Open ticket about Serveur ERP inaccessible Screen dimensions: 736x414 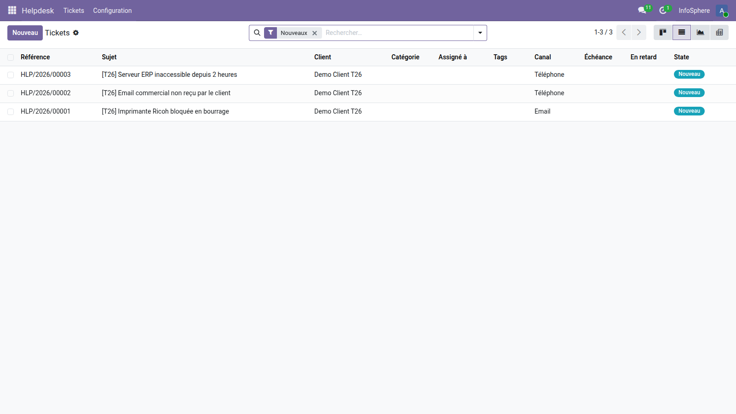tap(169, 75)
